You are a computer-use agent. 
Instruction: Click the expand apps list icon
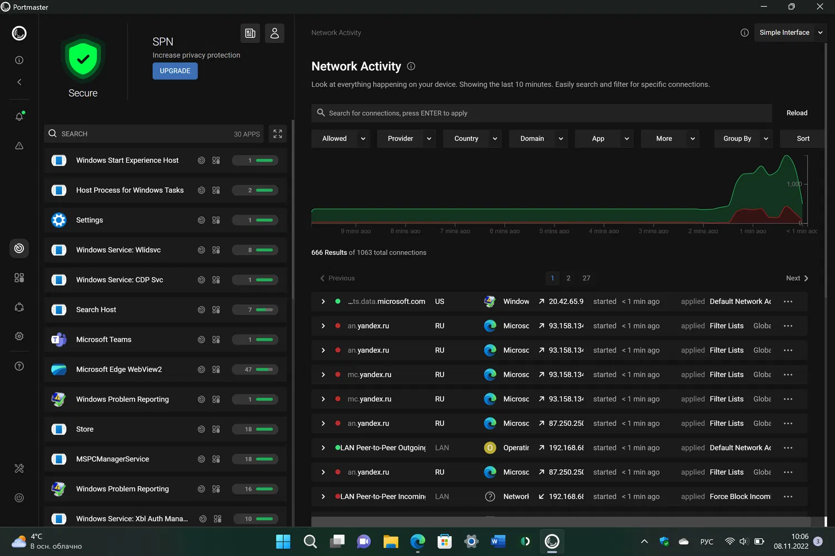coord(277,134)
